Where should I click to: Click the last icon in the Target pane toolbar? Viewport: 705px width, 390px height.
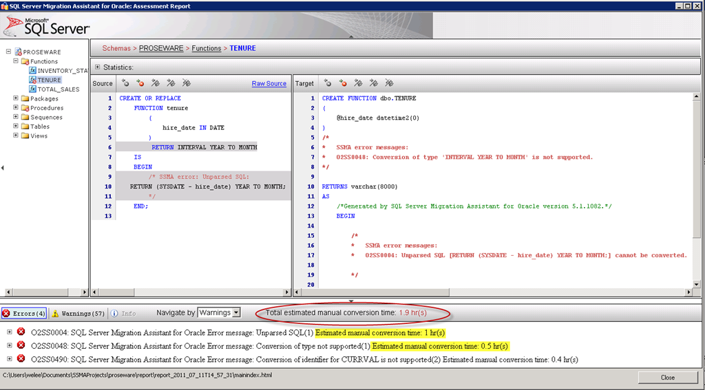click(389, 83)
